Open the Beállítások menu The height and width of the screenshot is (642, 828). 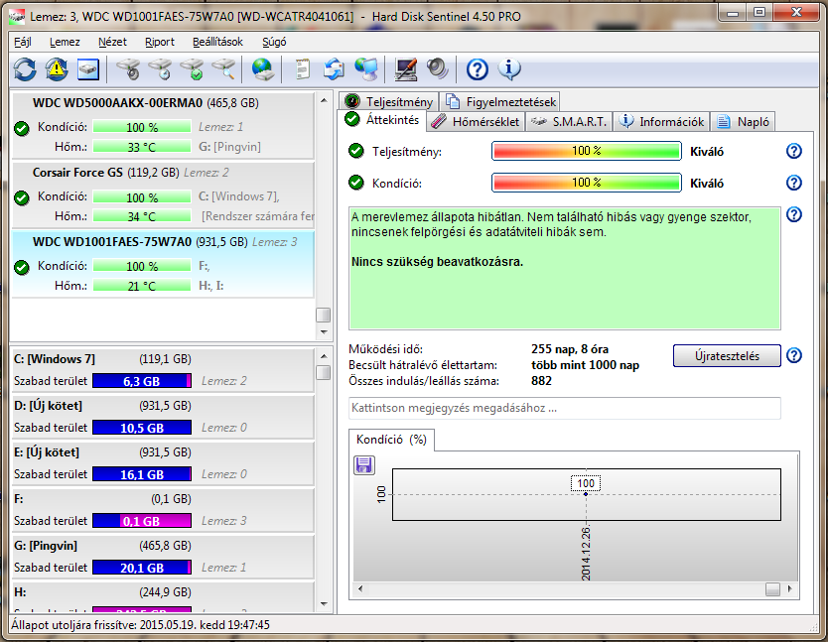217,42
